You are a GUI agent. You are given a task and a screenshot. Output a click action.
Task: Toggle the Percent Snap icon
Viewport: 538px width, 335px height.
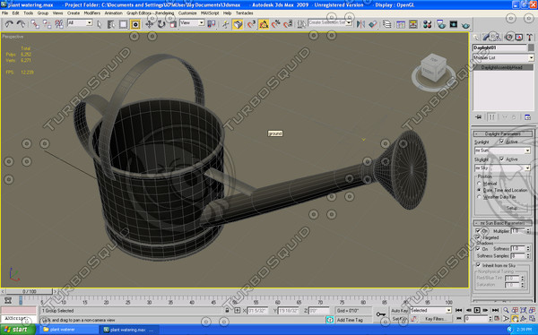[x=275, y=24]
